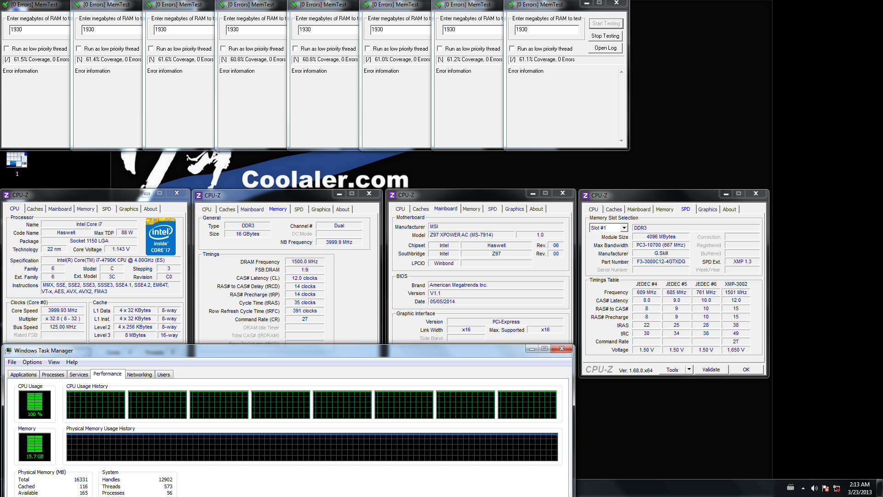
Task: Open the Help menu in Task Manager
Action: 72,362
